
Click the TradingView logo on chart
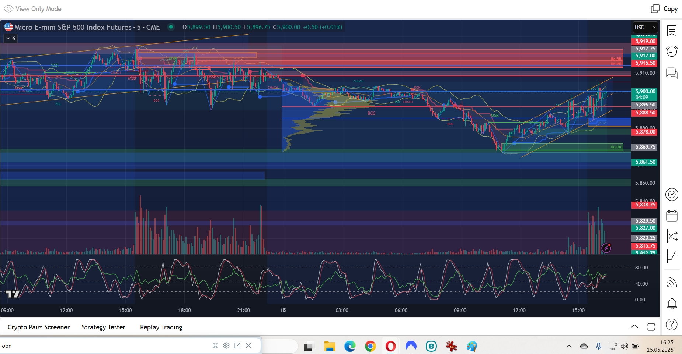click(x=13, y=294)
